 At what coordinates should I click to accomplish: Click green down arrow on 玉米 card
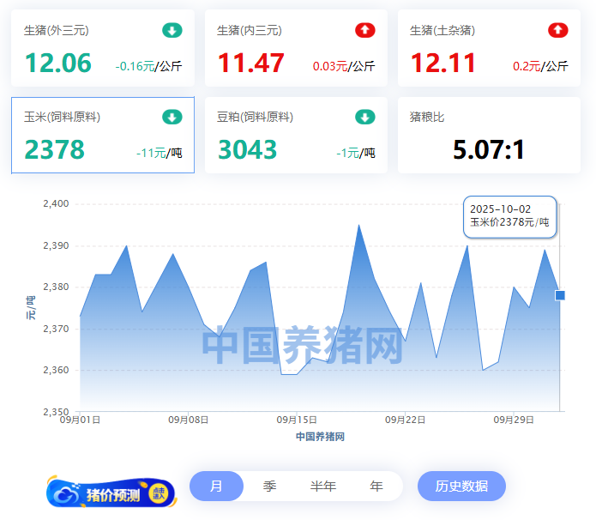172,117
